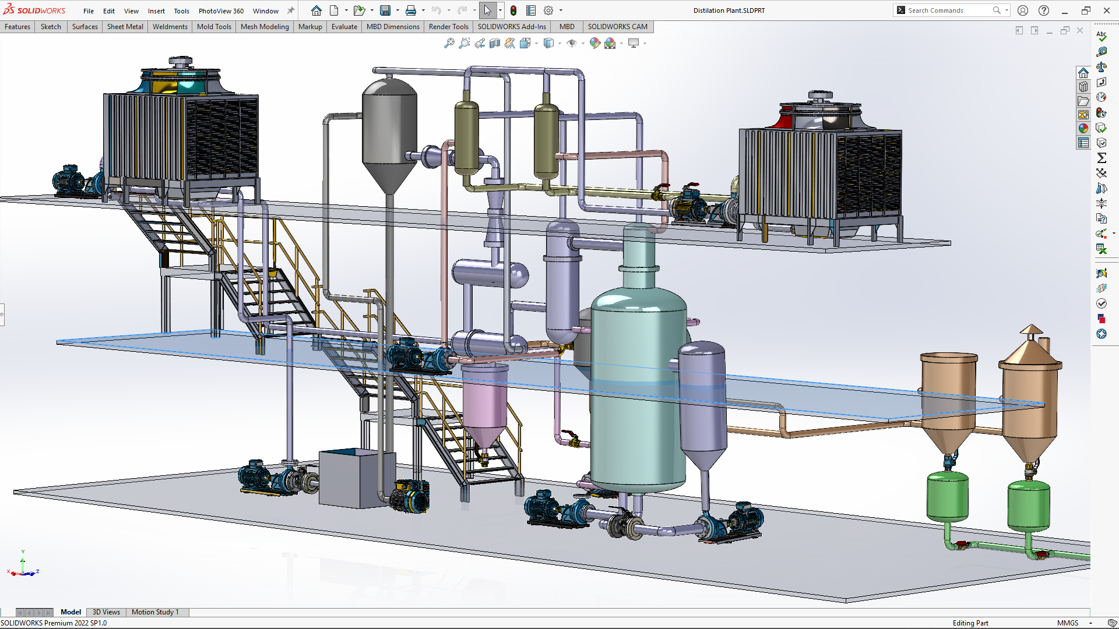Open DFMXpress check icon

coord(1102,303)
